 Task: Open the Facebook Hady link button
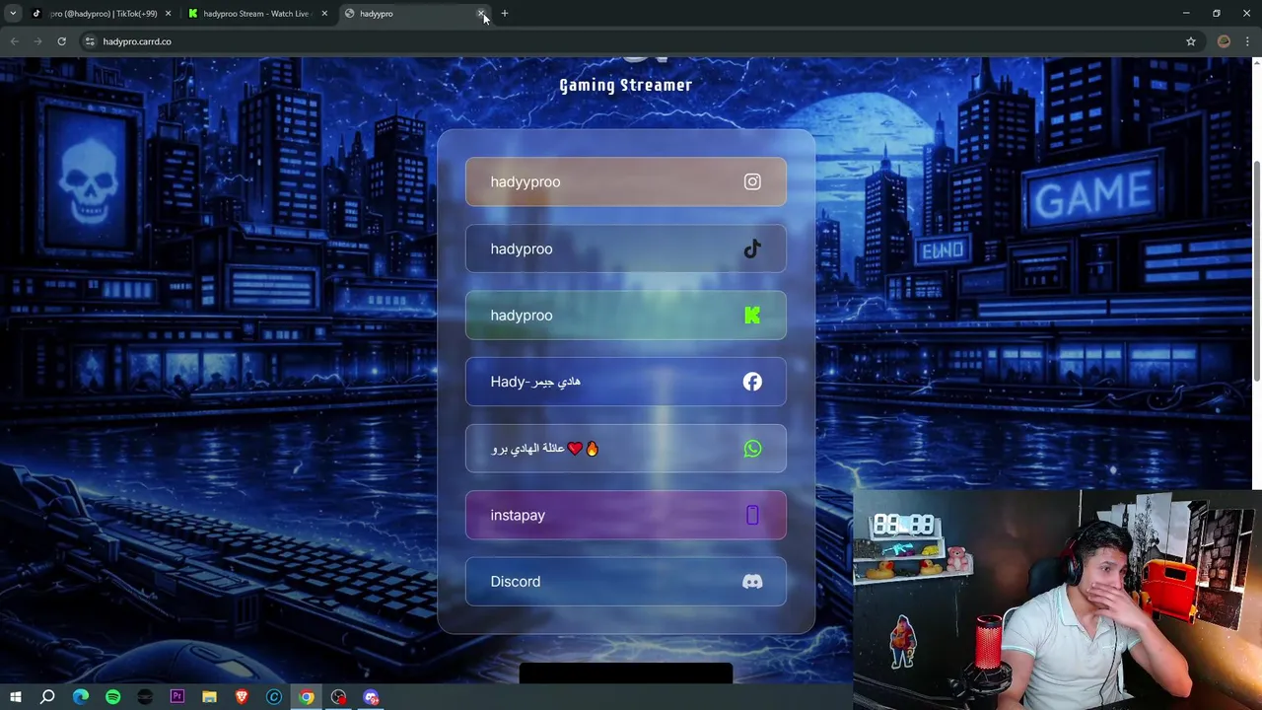point(626,382)
